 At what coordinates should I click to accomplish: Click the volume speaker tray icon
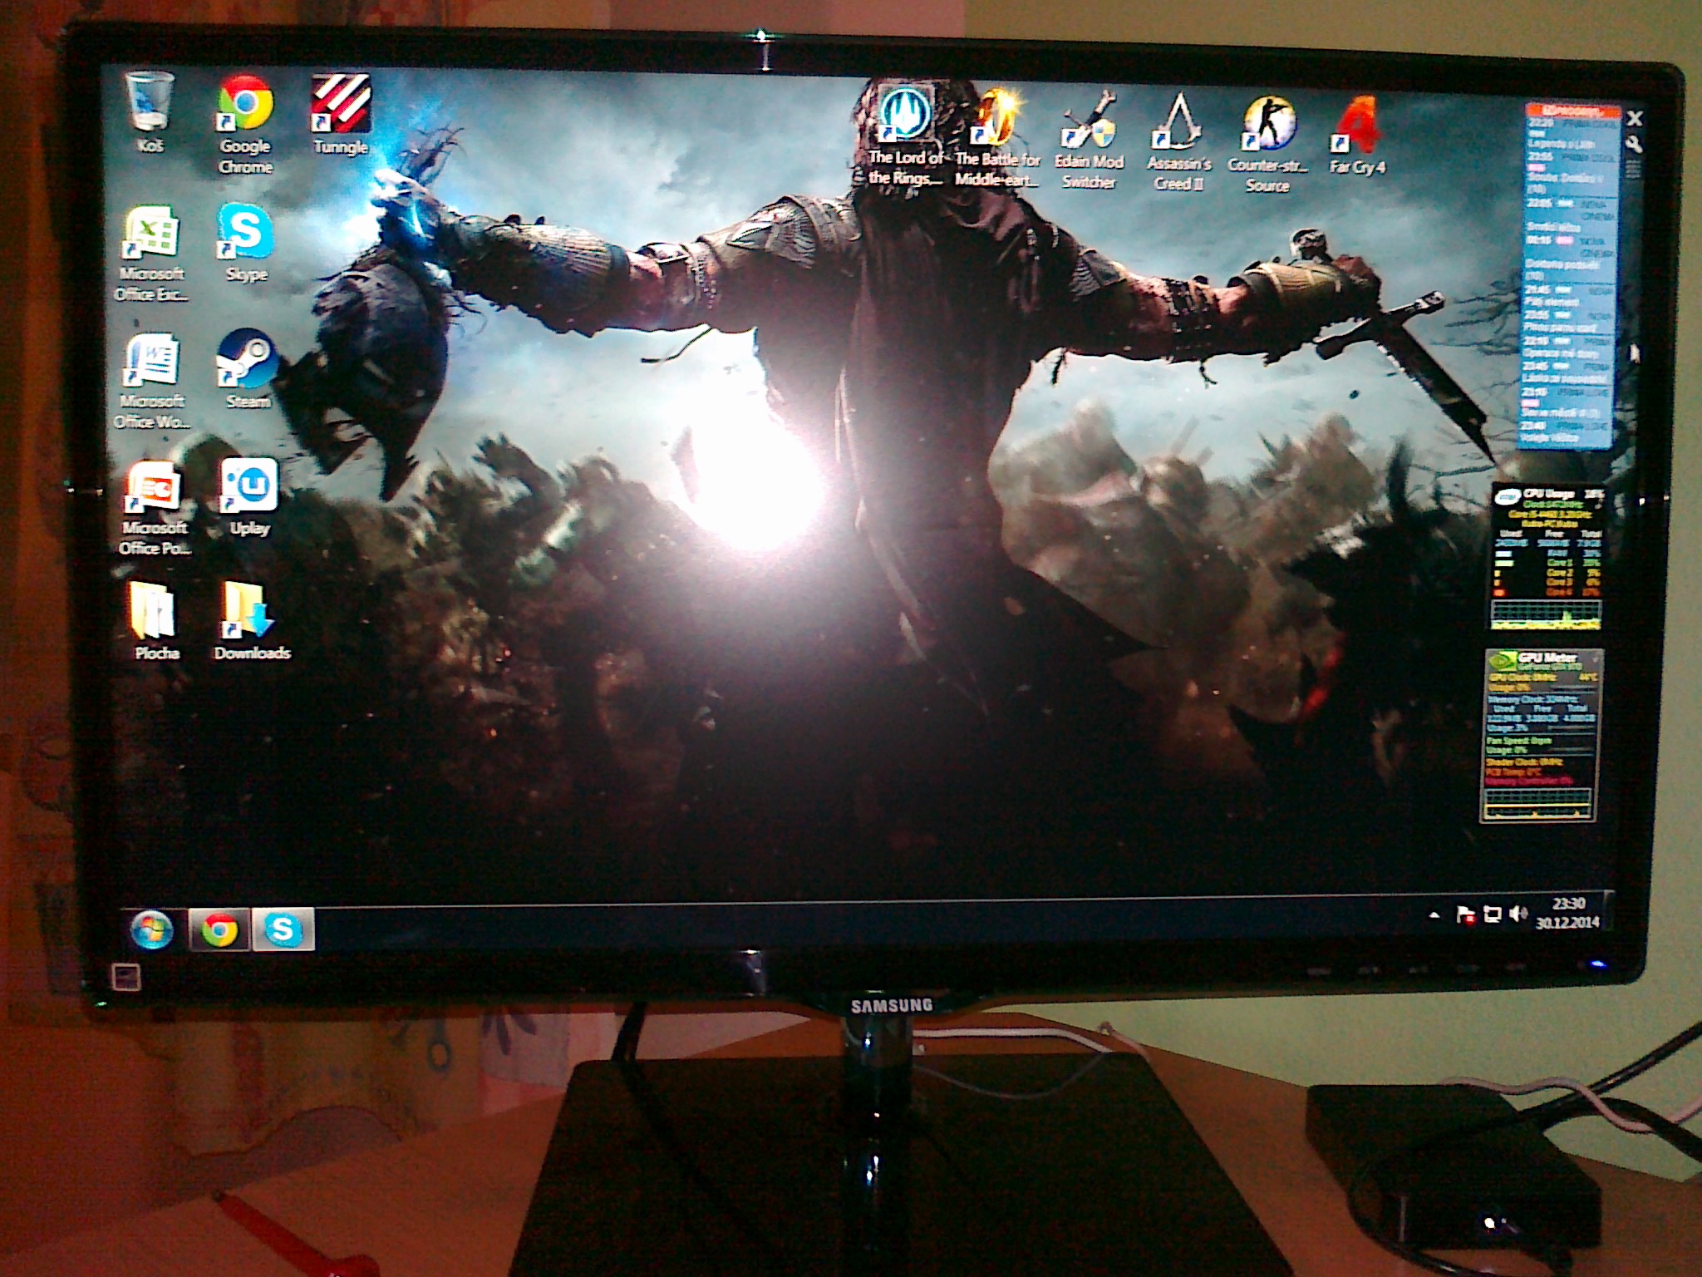point(1518,914)
